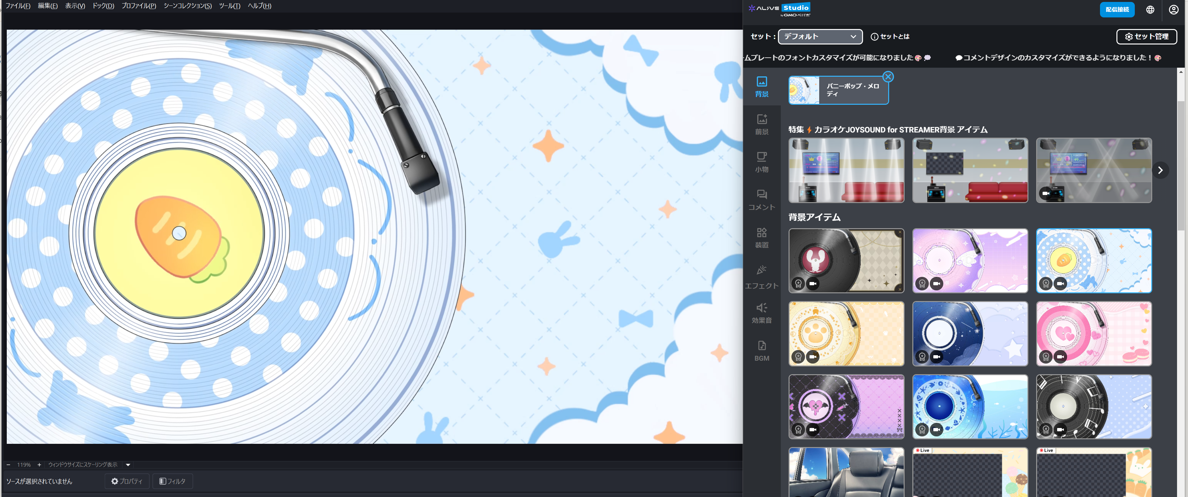This screenshot has height=497, width=1188.
Task: Open the BGM sidebar icon
Action: [761, 351]
